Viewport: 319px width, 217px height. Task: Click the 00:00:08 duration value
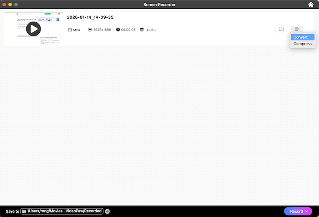pyautogui.click(x=128, y=30)
